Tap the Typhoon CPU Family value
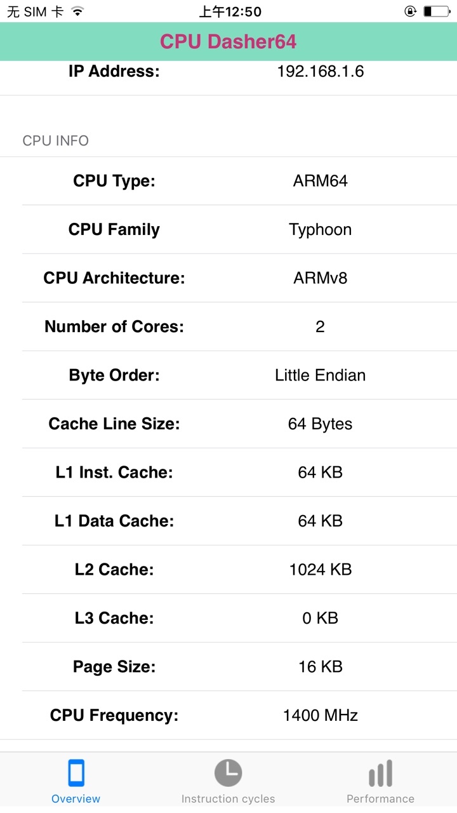Viewport: 457px width, 813px height. [x=320, y=230]
